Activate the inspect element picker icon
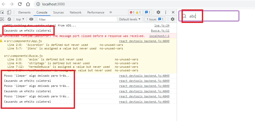 (2, 12)
